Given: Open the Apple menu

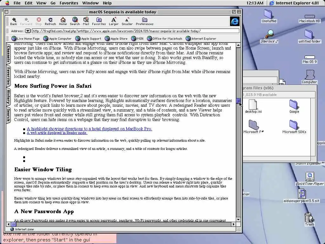Looking at the screenshot, I should (x=7, y=3).
